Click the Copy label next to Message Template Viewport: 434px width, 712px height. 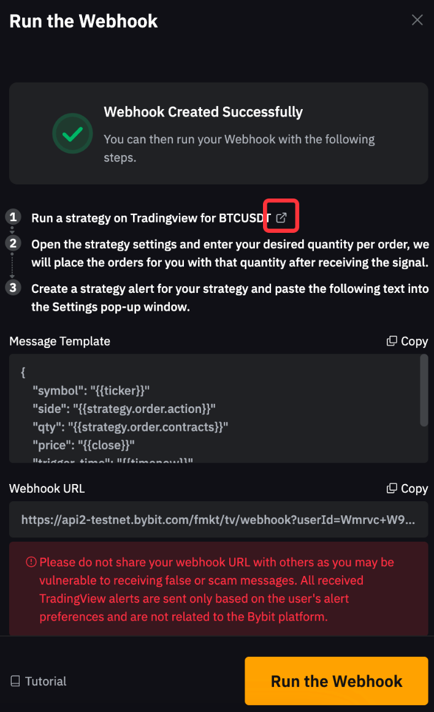coord(413,341)
